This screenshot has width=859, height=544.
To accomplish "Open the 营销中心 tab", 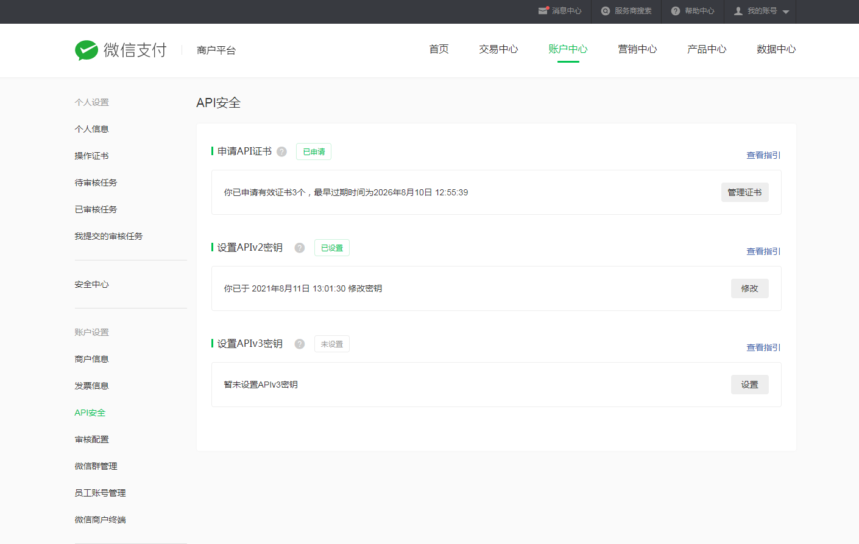I will pyautogui.click(x=637, y=49).
